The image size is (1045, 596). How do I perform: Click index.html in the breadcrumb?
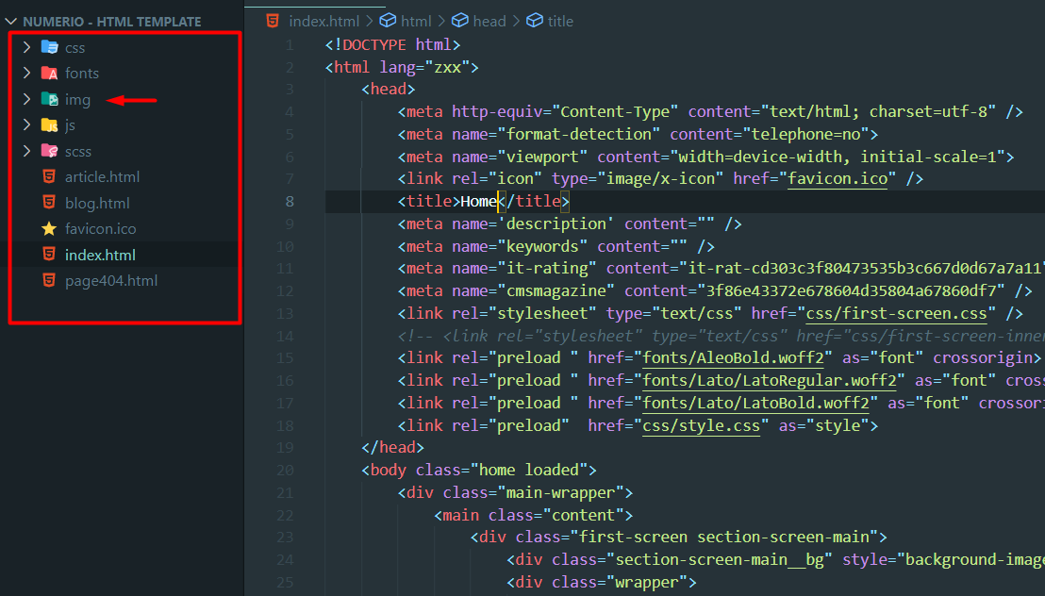(323, 22)
